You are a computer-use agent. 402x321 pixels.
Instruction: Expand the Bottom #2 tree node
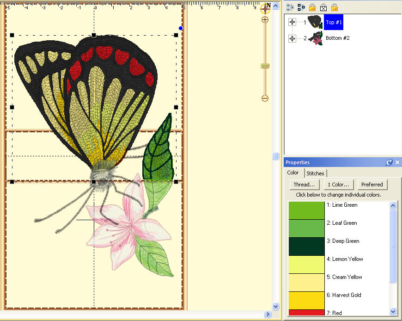click(x=292, y=38)
